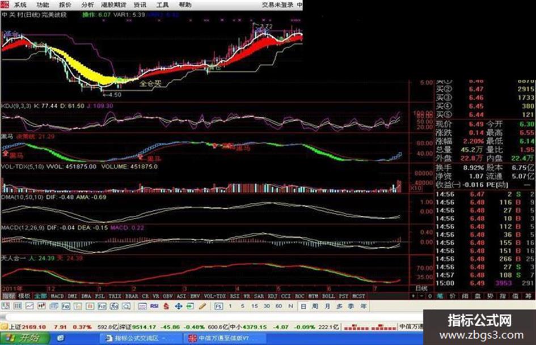Switch to the DMA indicator
This screenshot has height=345, width=536.
point(86,296)
